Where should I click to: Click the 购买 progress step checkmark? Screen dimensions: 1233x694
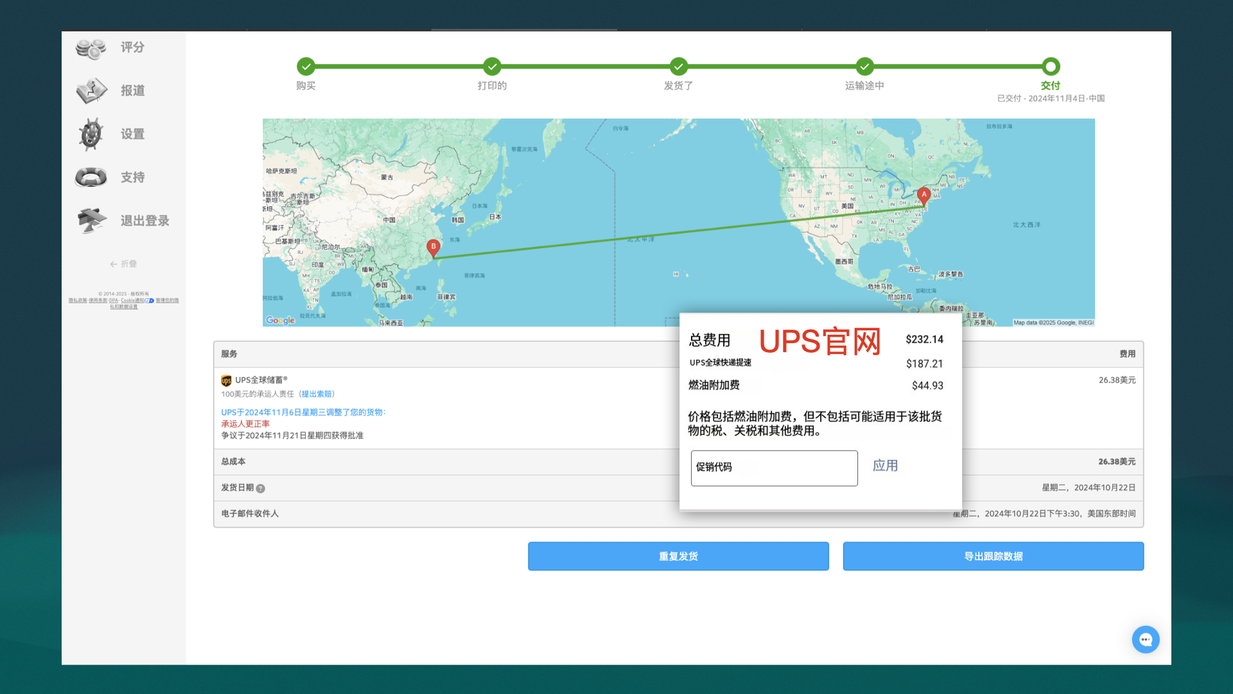click(x=306, y=66)
